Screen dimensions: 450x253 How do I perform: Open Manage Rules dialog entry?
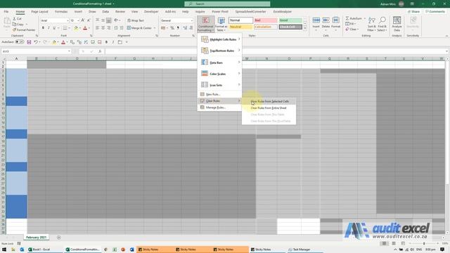point(220,108)
